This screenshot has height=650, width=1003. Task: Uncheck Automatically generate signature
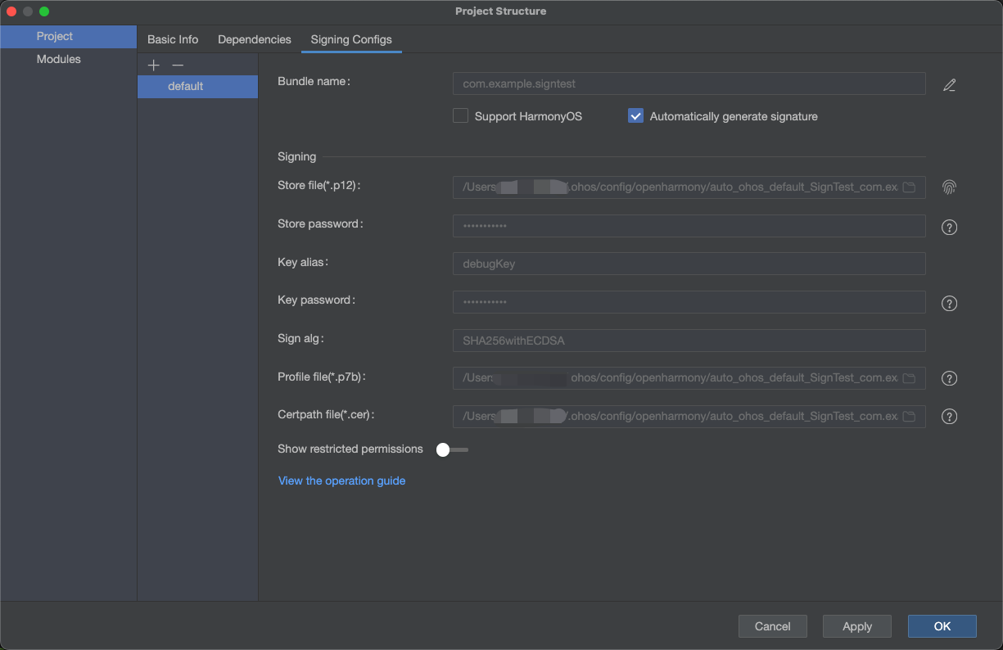635,116
